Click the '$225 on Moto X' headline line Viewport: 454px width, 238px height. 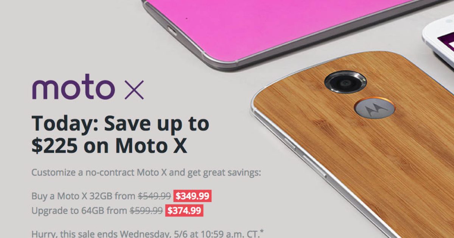[109, 146]
